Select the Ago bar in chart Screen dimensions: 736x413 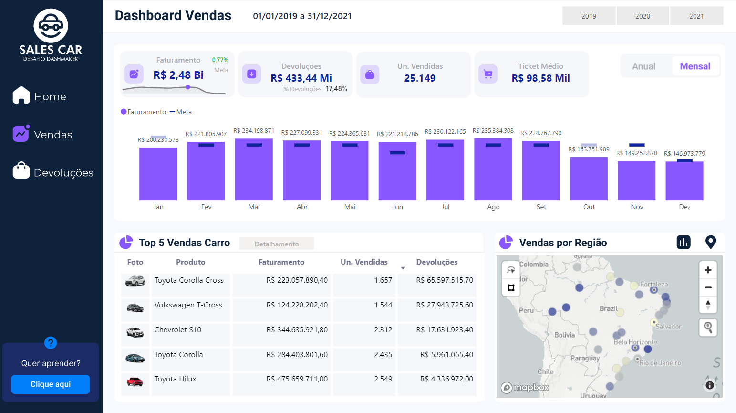493,169
